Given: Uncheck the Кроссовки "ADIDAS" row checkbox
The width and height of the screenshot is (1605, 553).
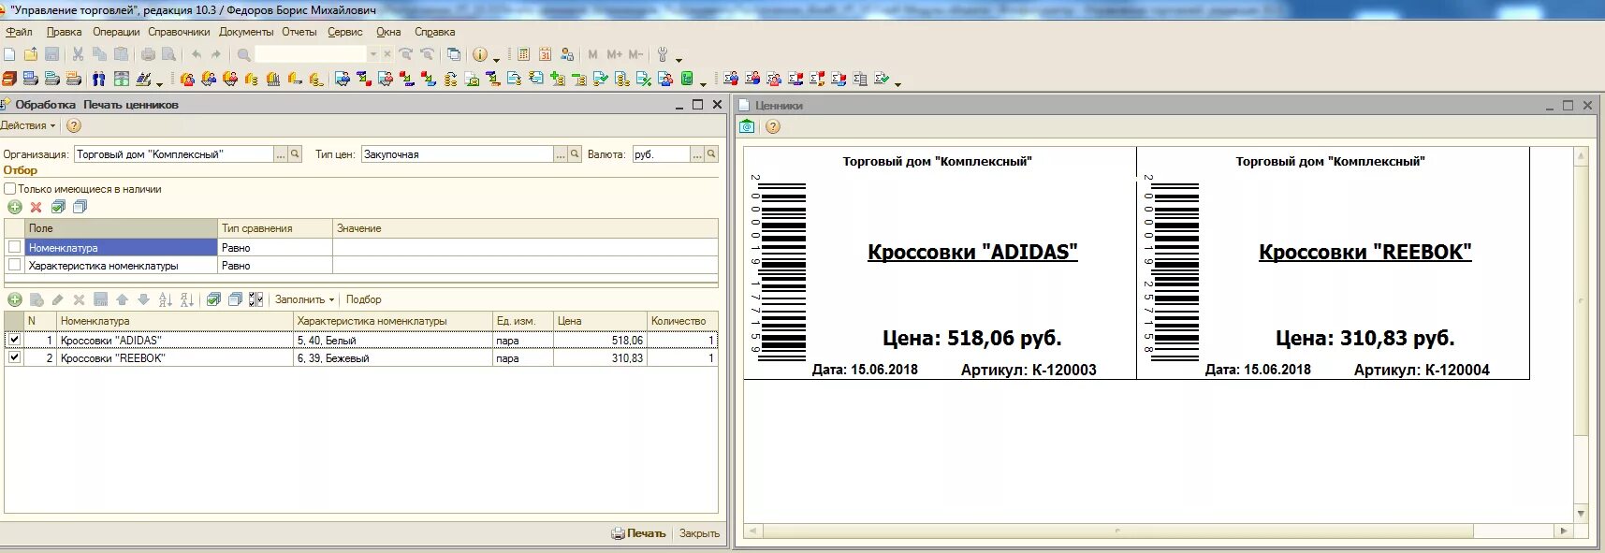Looking at the screenshot, I should [14, 340].
